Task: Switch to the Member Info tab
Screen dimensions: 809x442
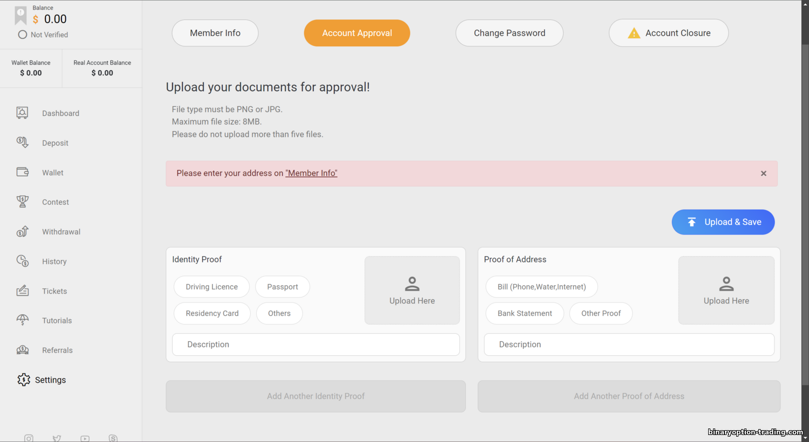Action: [215, 33]
